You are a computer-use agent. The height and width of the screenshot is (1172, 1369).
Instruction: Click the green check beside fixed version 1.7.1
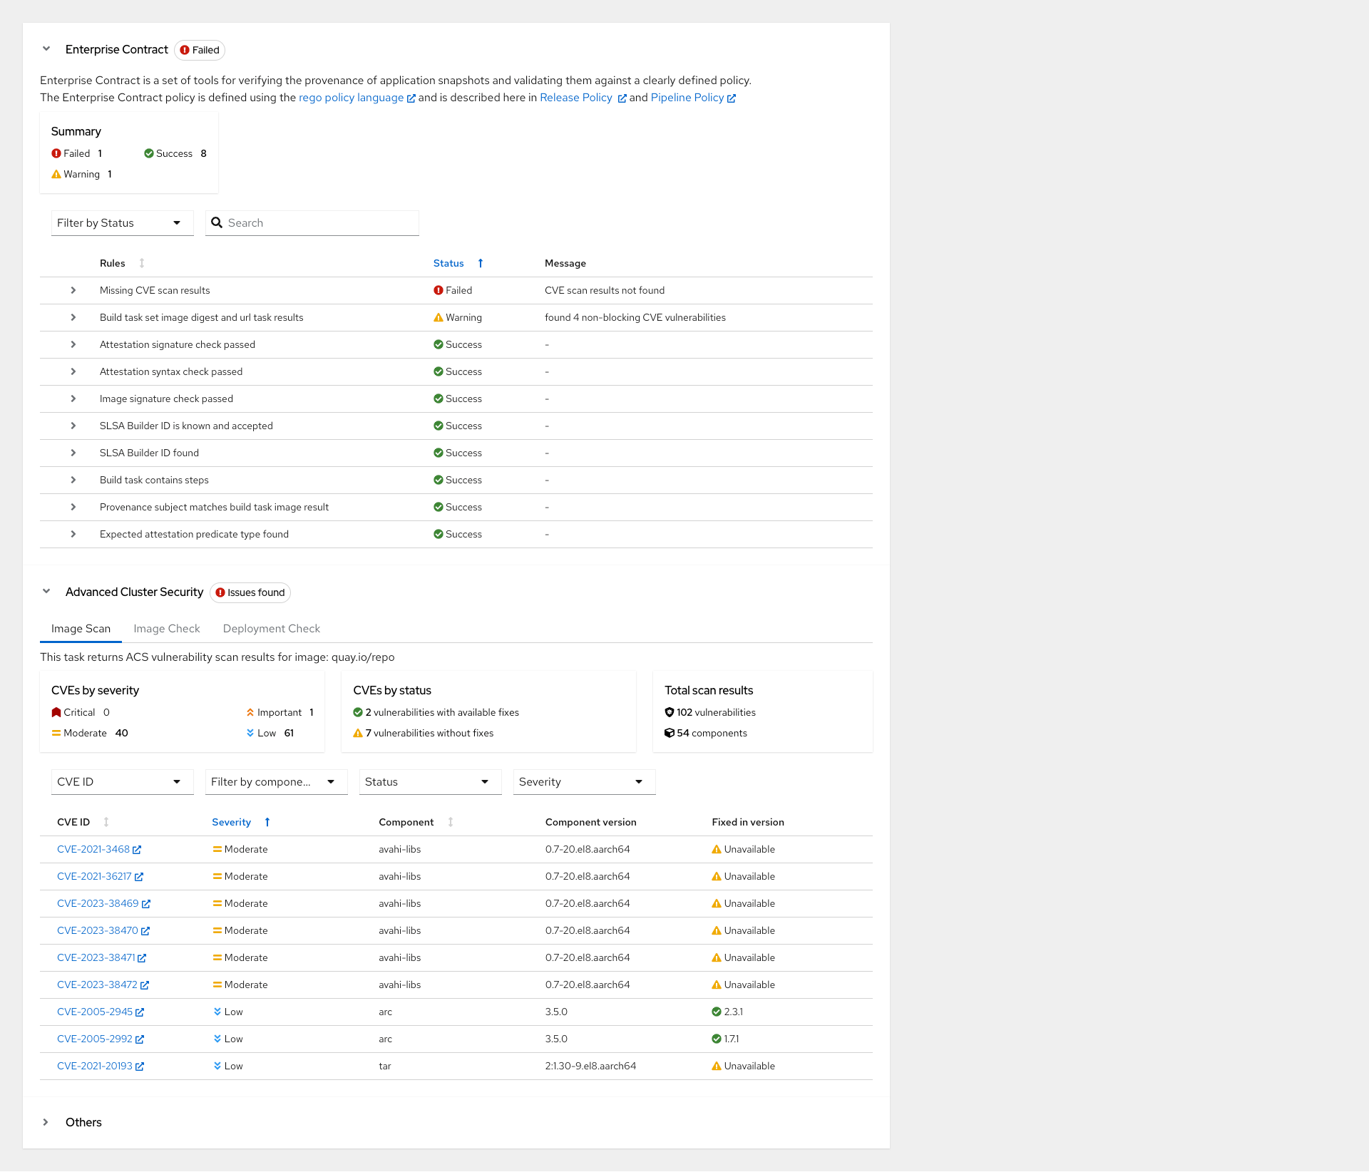[717, 1039]
